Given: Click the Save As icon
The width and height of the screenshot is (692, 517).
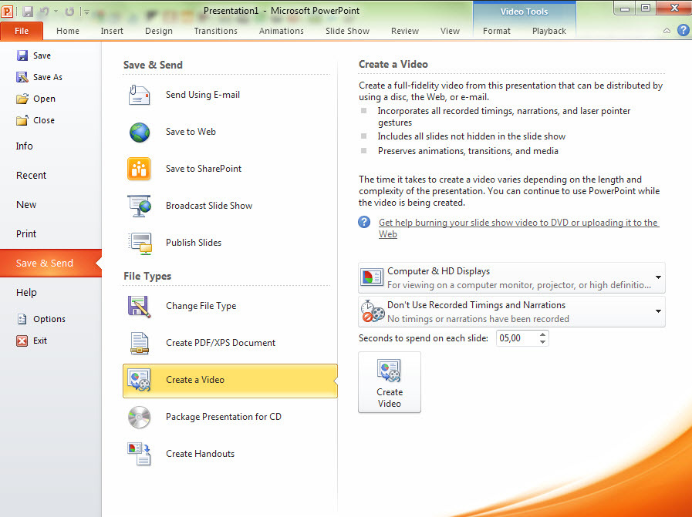Looking at the screenshot, I should coord(22,77).
